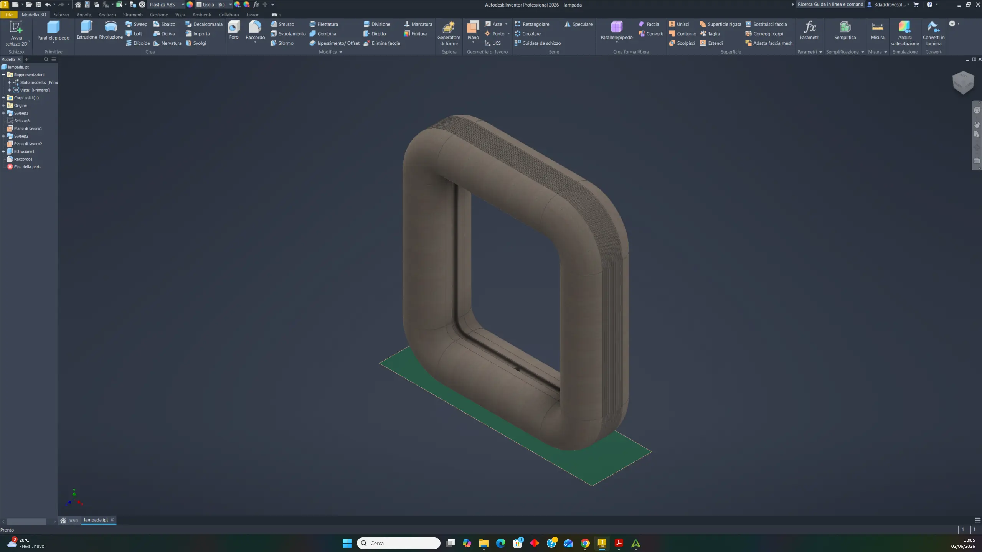Switch to the Strumenti ribbon tab
Screen dimensions: 982x552
coord(133,15)
